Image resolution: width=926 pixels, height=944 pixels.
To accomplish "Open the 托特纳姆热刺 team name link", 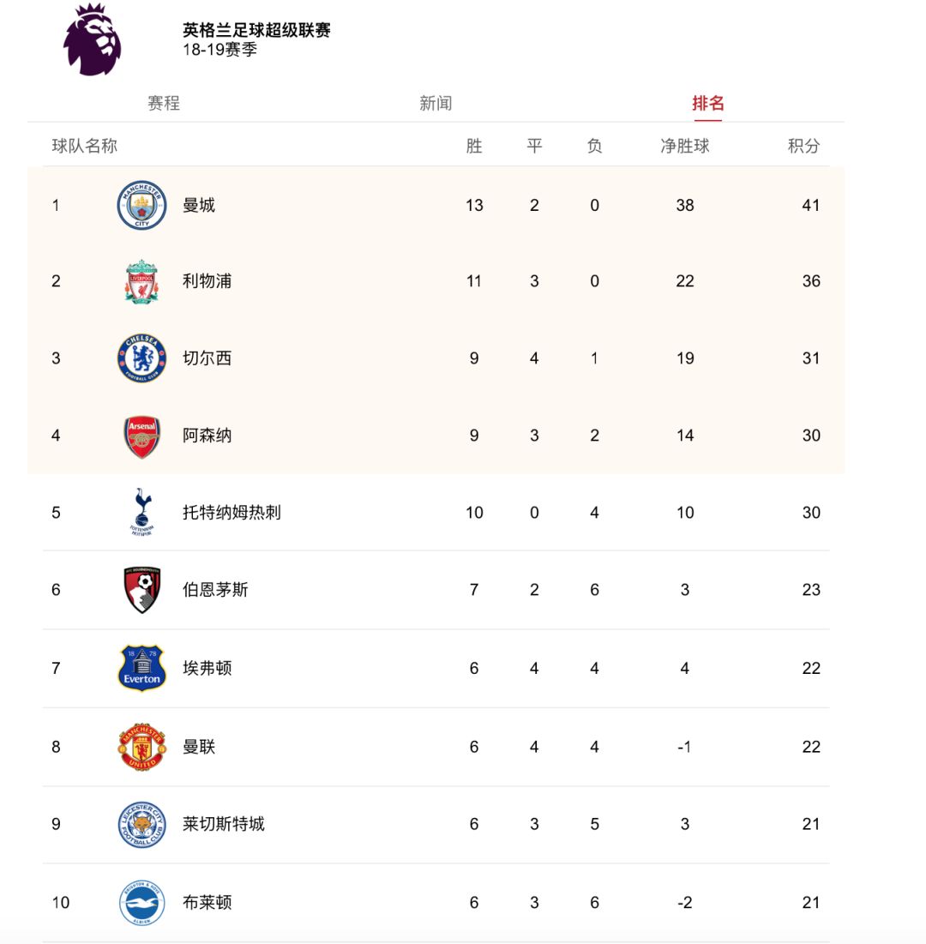I will pos(231,513).
